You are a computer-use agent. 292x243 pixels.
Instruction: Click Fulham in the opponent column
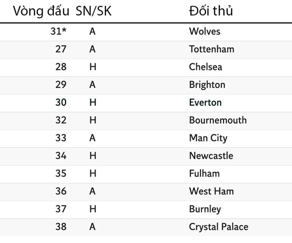[204, 173]
